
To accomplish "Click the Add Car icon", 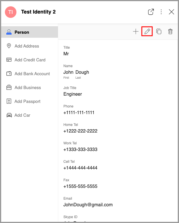I will [x=9, y=115].
